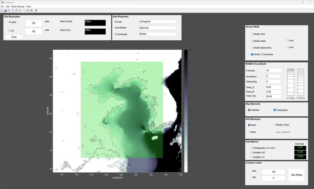
Task: Click the Save (floppy disk) icon
Action: pyautogui.click(x=5, y=10)
